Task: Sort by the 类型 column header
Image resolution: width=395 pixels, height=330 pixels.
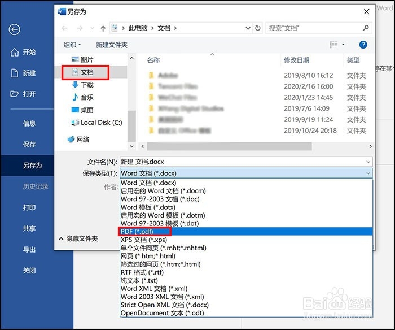Action: [x=353, y=60]
